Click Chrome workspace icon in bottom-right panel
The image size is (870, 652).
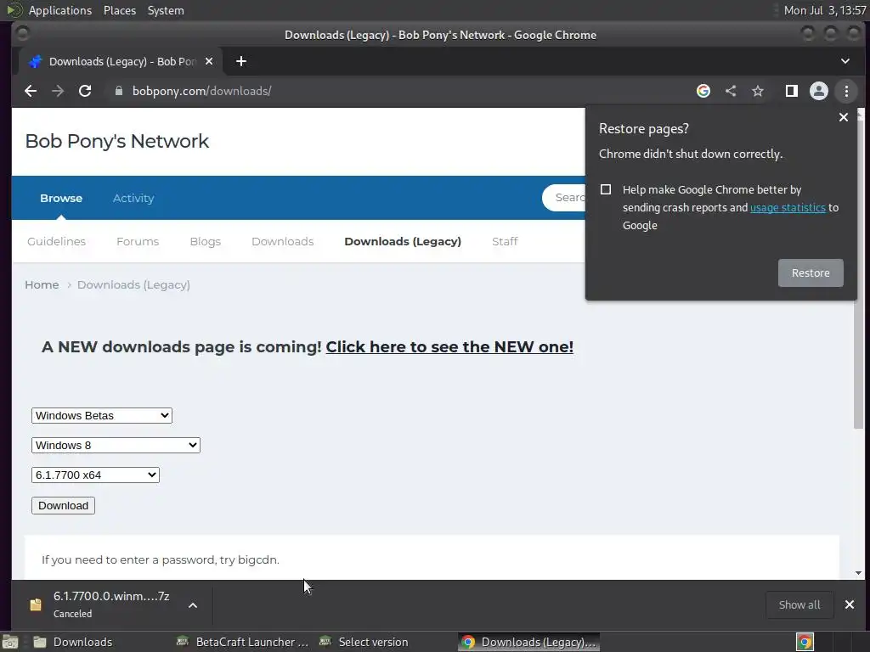805,643
